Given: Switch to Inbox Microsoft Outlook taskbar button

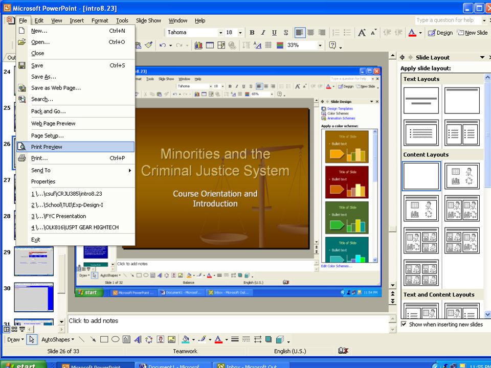Looking at the screenshot, I should coord(250,365).
